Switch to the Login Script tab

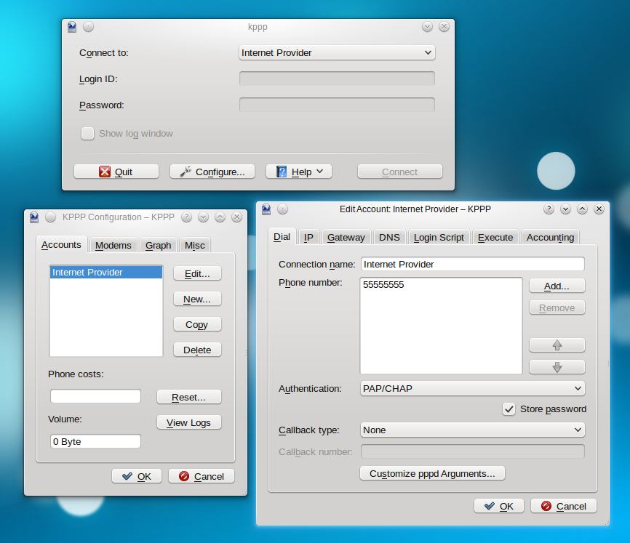point(439,238)
